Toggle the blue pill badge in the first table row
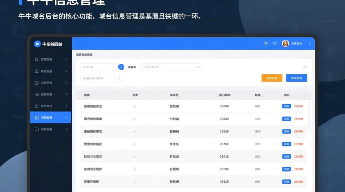Viewport: 345px width, 192px height. 287,106
